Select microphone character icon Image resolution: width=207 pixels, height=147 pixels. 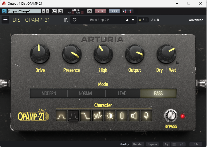point(146,116)
